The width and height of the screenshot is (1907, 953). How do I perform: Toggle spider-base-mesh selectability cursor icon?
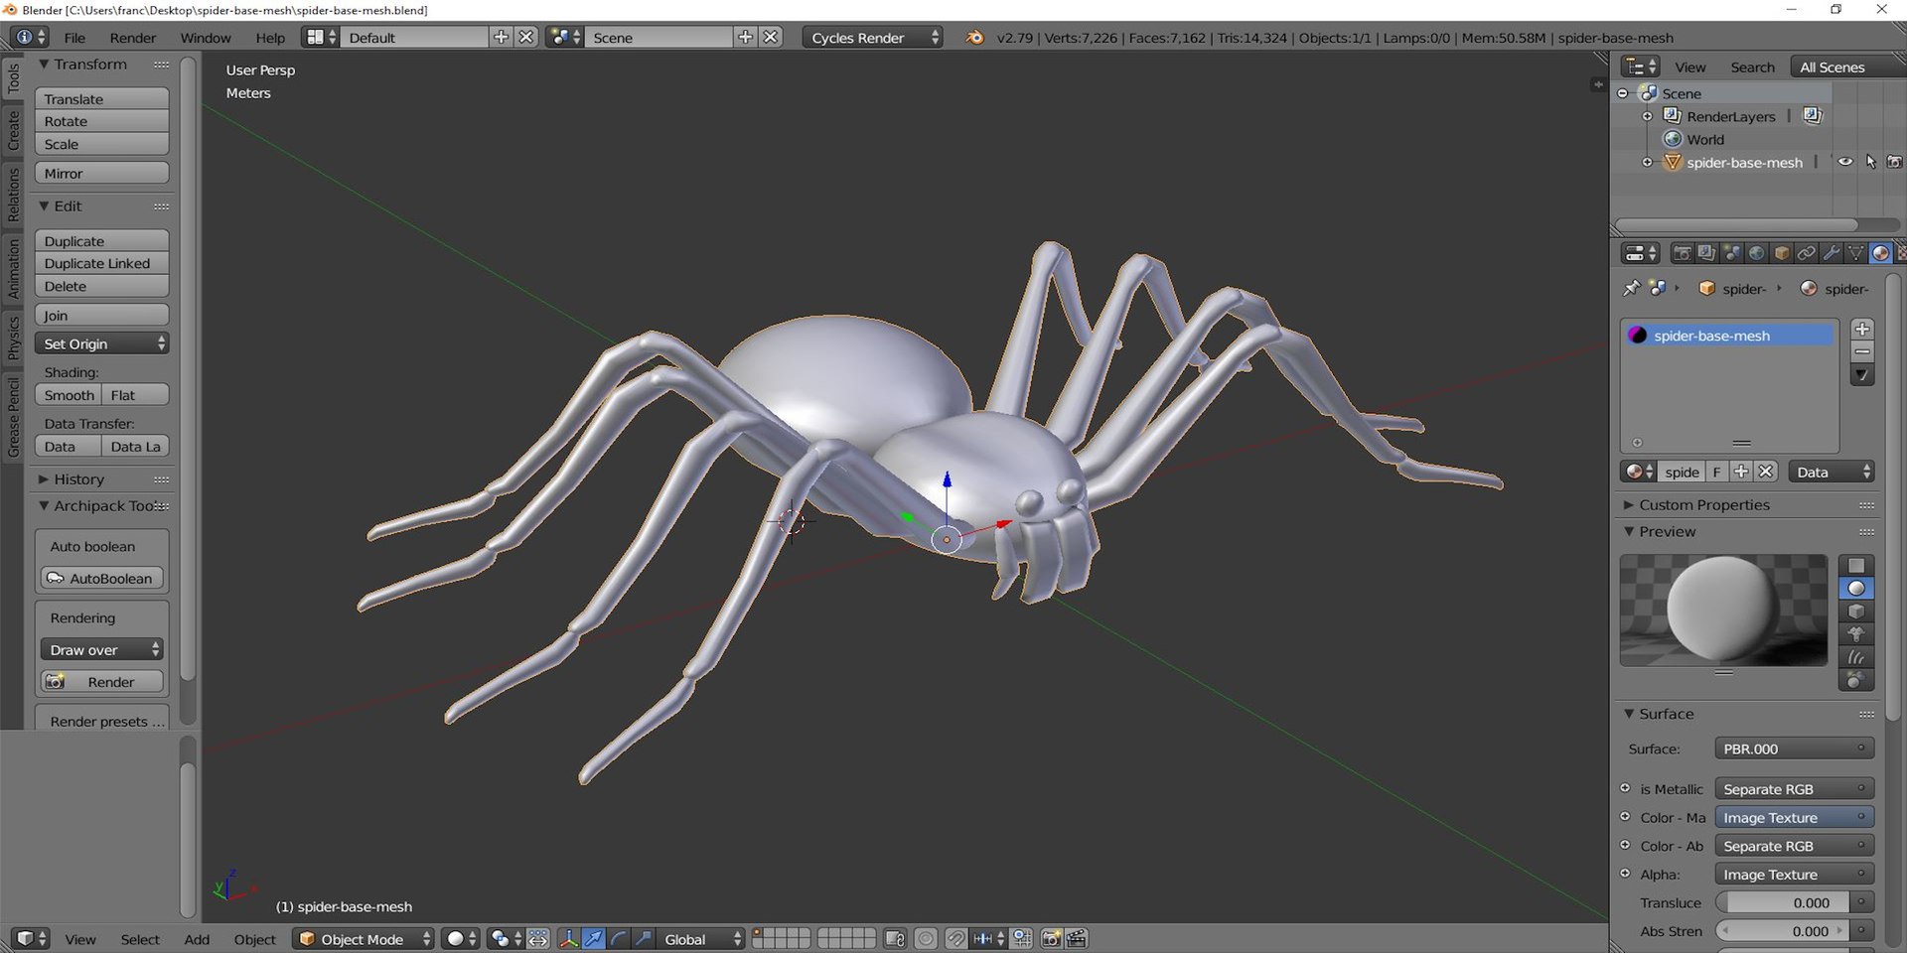[1870, 162]
